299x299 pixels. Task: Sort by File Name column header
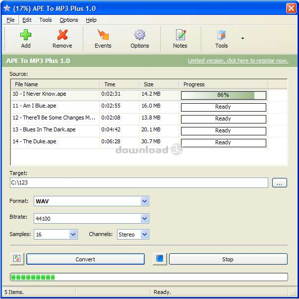click(x=55, y=84)
